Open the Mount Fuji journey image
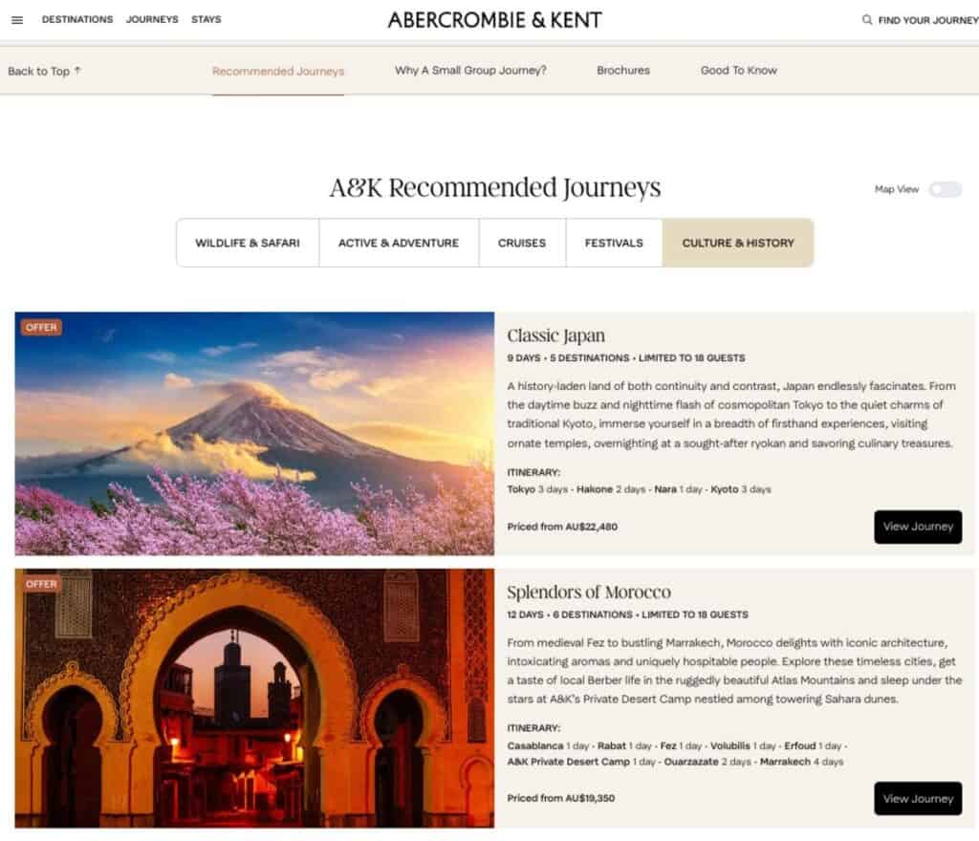The height and width of the screenshot is (841, 979). [x=254, y=434]
